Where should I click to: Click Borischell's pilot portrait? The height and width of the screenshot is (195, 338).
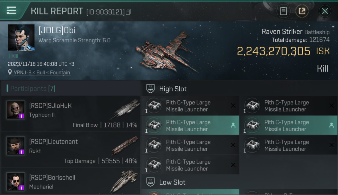click(x=16, y=181)
